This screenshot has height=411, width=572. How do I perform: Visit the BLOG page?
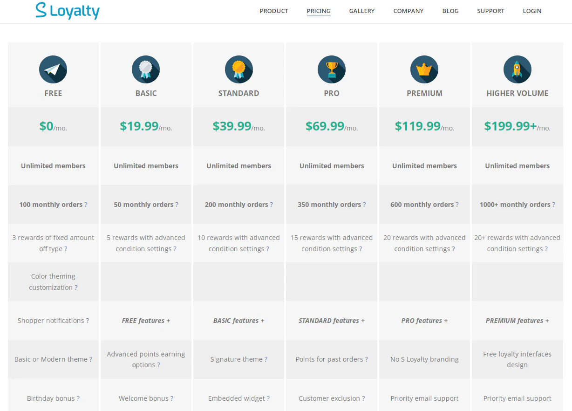[450, 11]
